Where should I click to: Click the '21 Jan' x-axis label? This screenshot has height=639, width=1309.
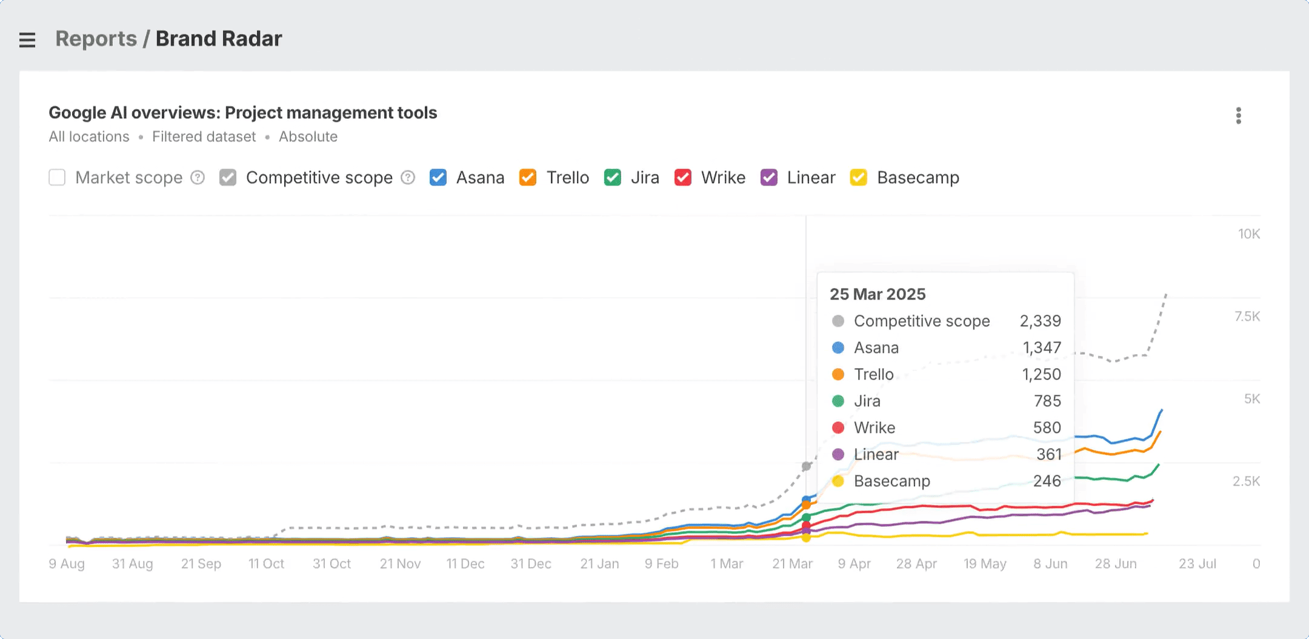(x=600, y=564)
